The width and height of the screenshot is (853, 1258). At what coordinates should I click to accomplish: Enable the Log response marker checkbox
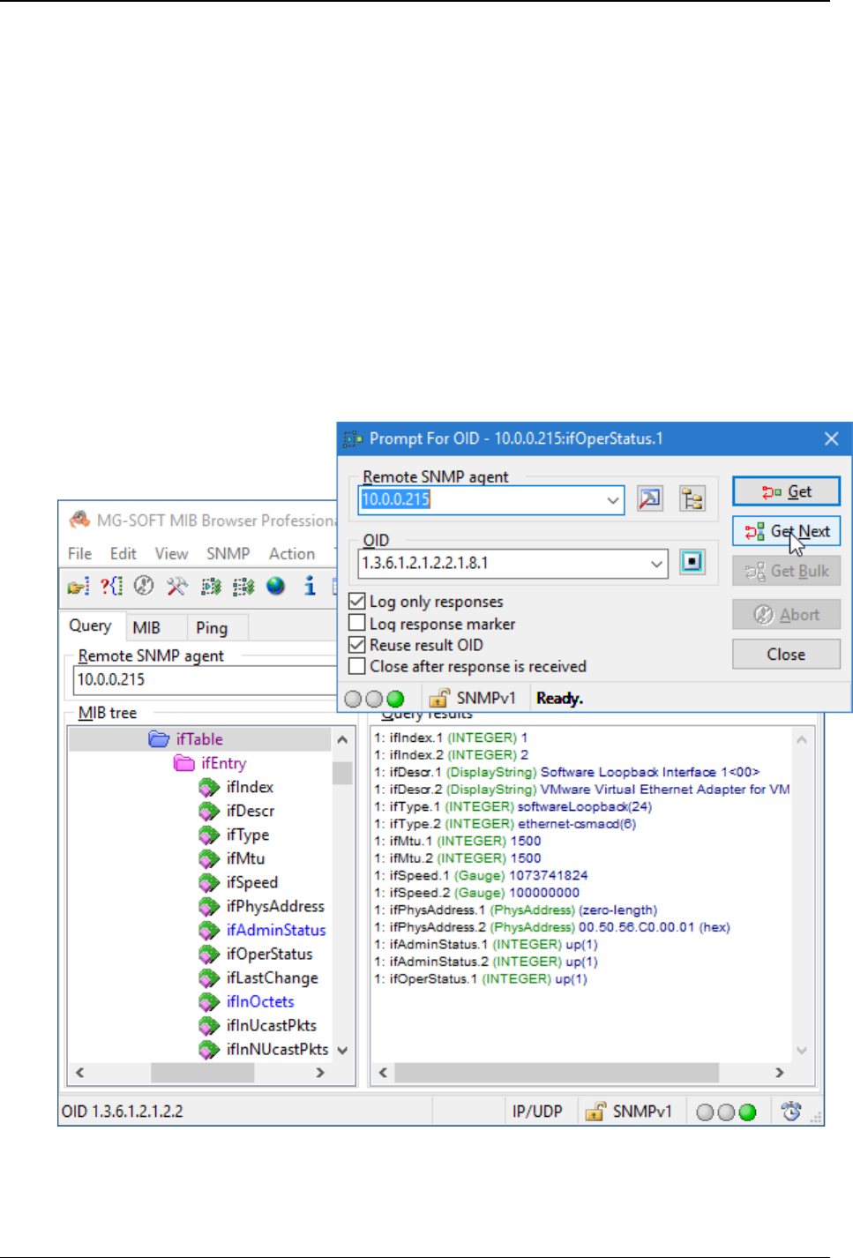pos(357,623)
